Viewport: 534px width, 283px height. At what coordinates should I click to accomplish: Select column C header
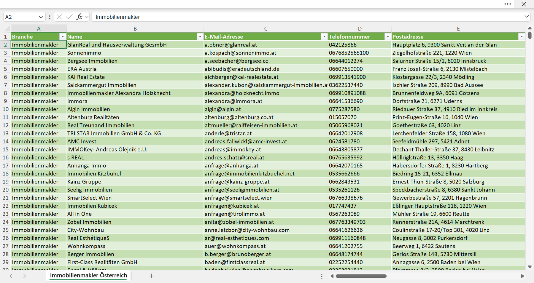266,29
